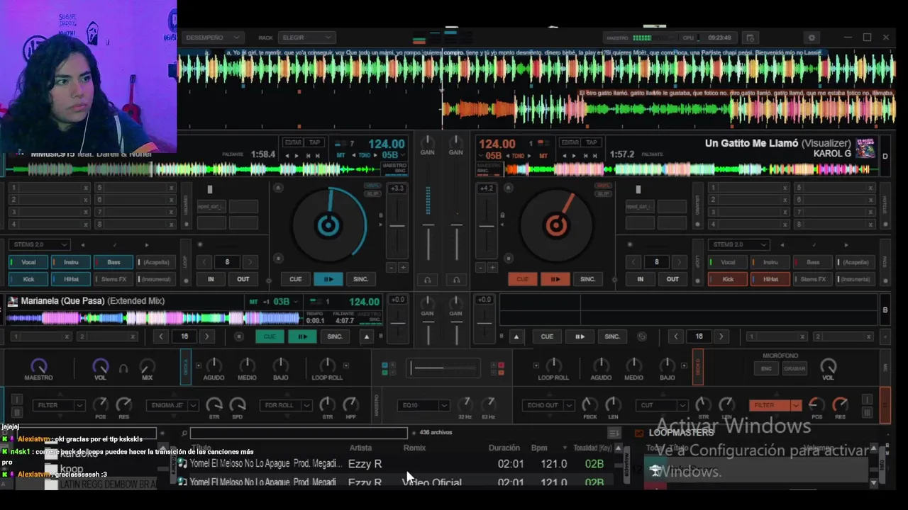908x510 pixels.
Task: Open right orange FILTER effect dropdown
Action: (775, 405)
